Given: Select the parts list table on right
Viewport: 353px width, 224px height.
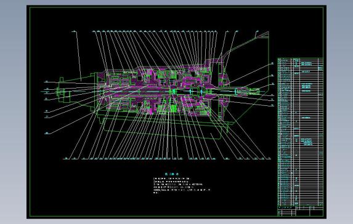Looking at the screenshot, I should (x=300, y=132).
